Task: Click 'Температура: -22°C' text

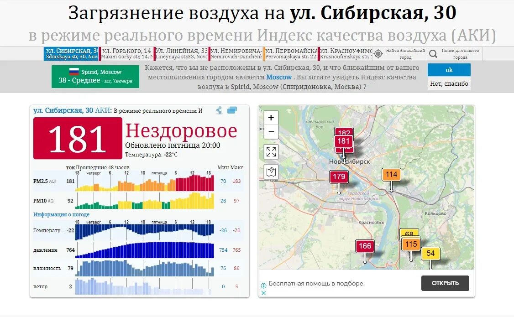Action: click(151, 155)
